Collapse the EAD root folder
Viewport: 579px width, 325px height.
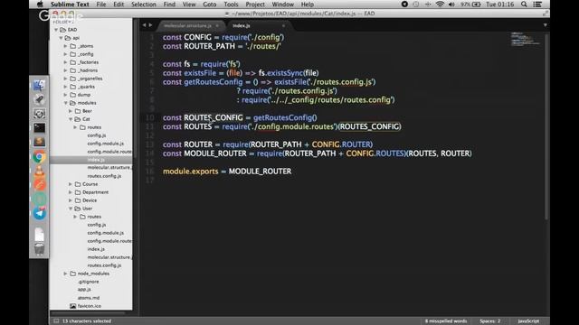click(x=56, y=30)
